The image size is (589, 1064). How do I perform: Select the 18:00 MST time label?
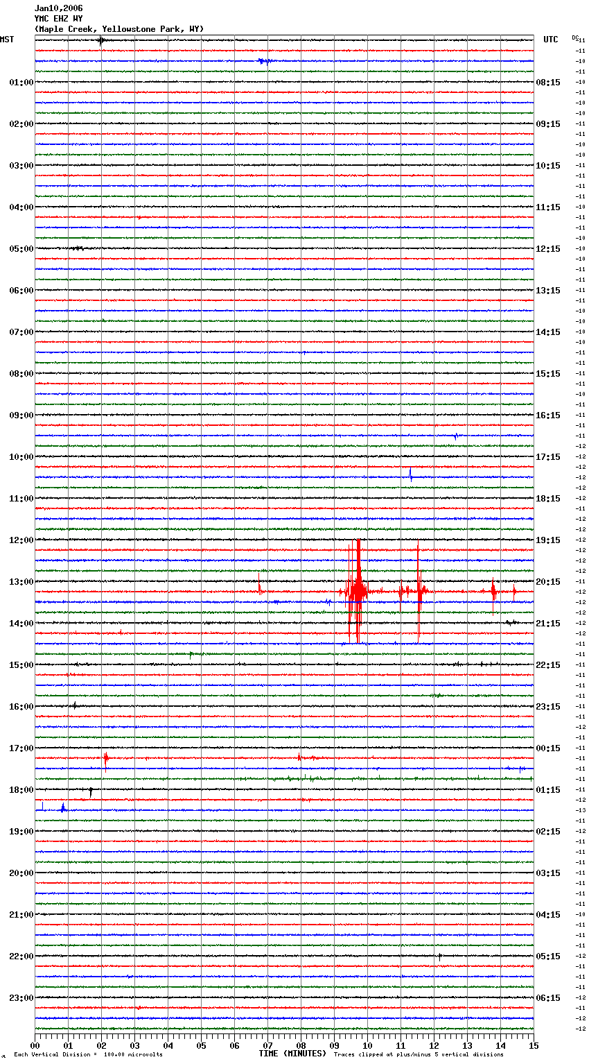click(x=21, y=790)
